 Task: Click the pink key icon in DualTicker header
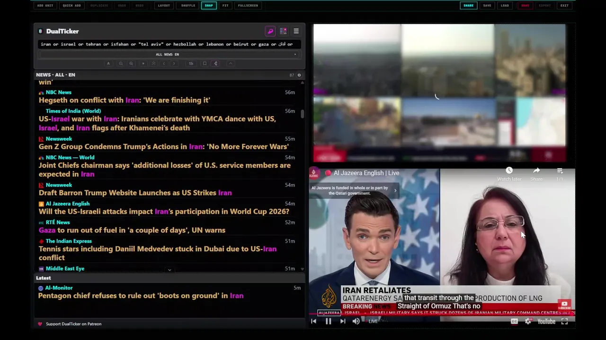pos(270,31)
